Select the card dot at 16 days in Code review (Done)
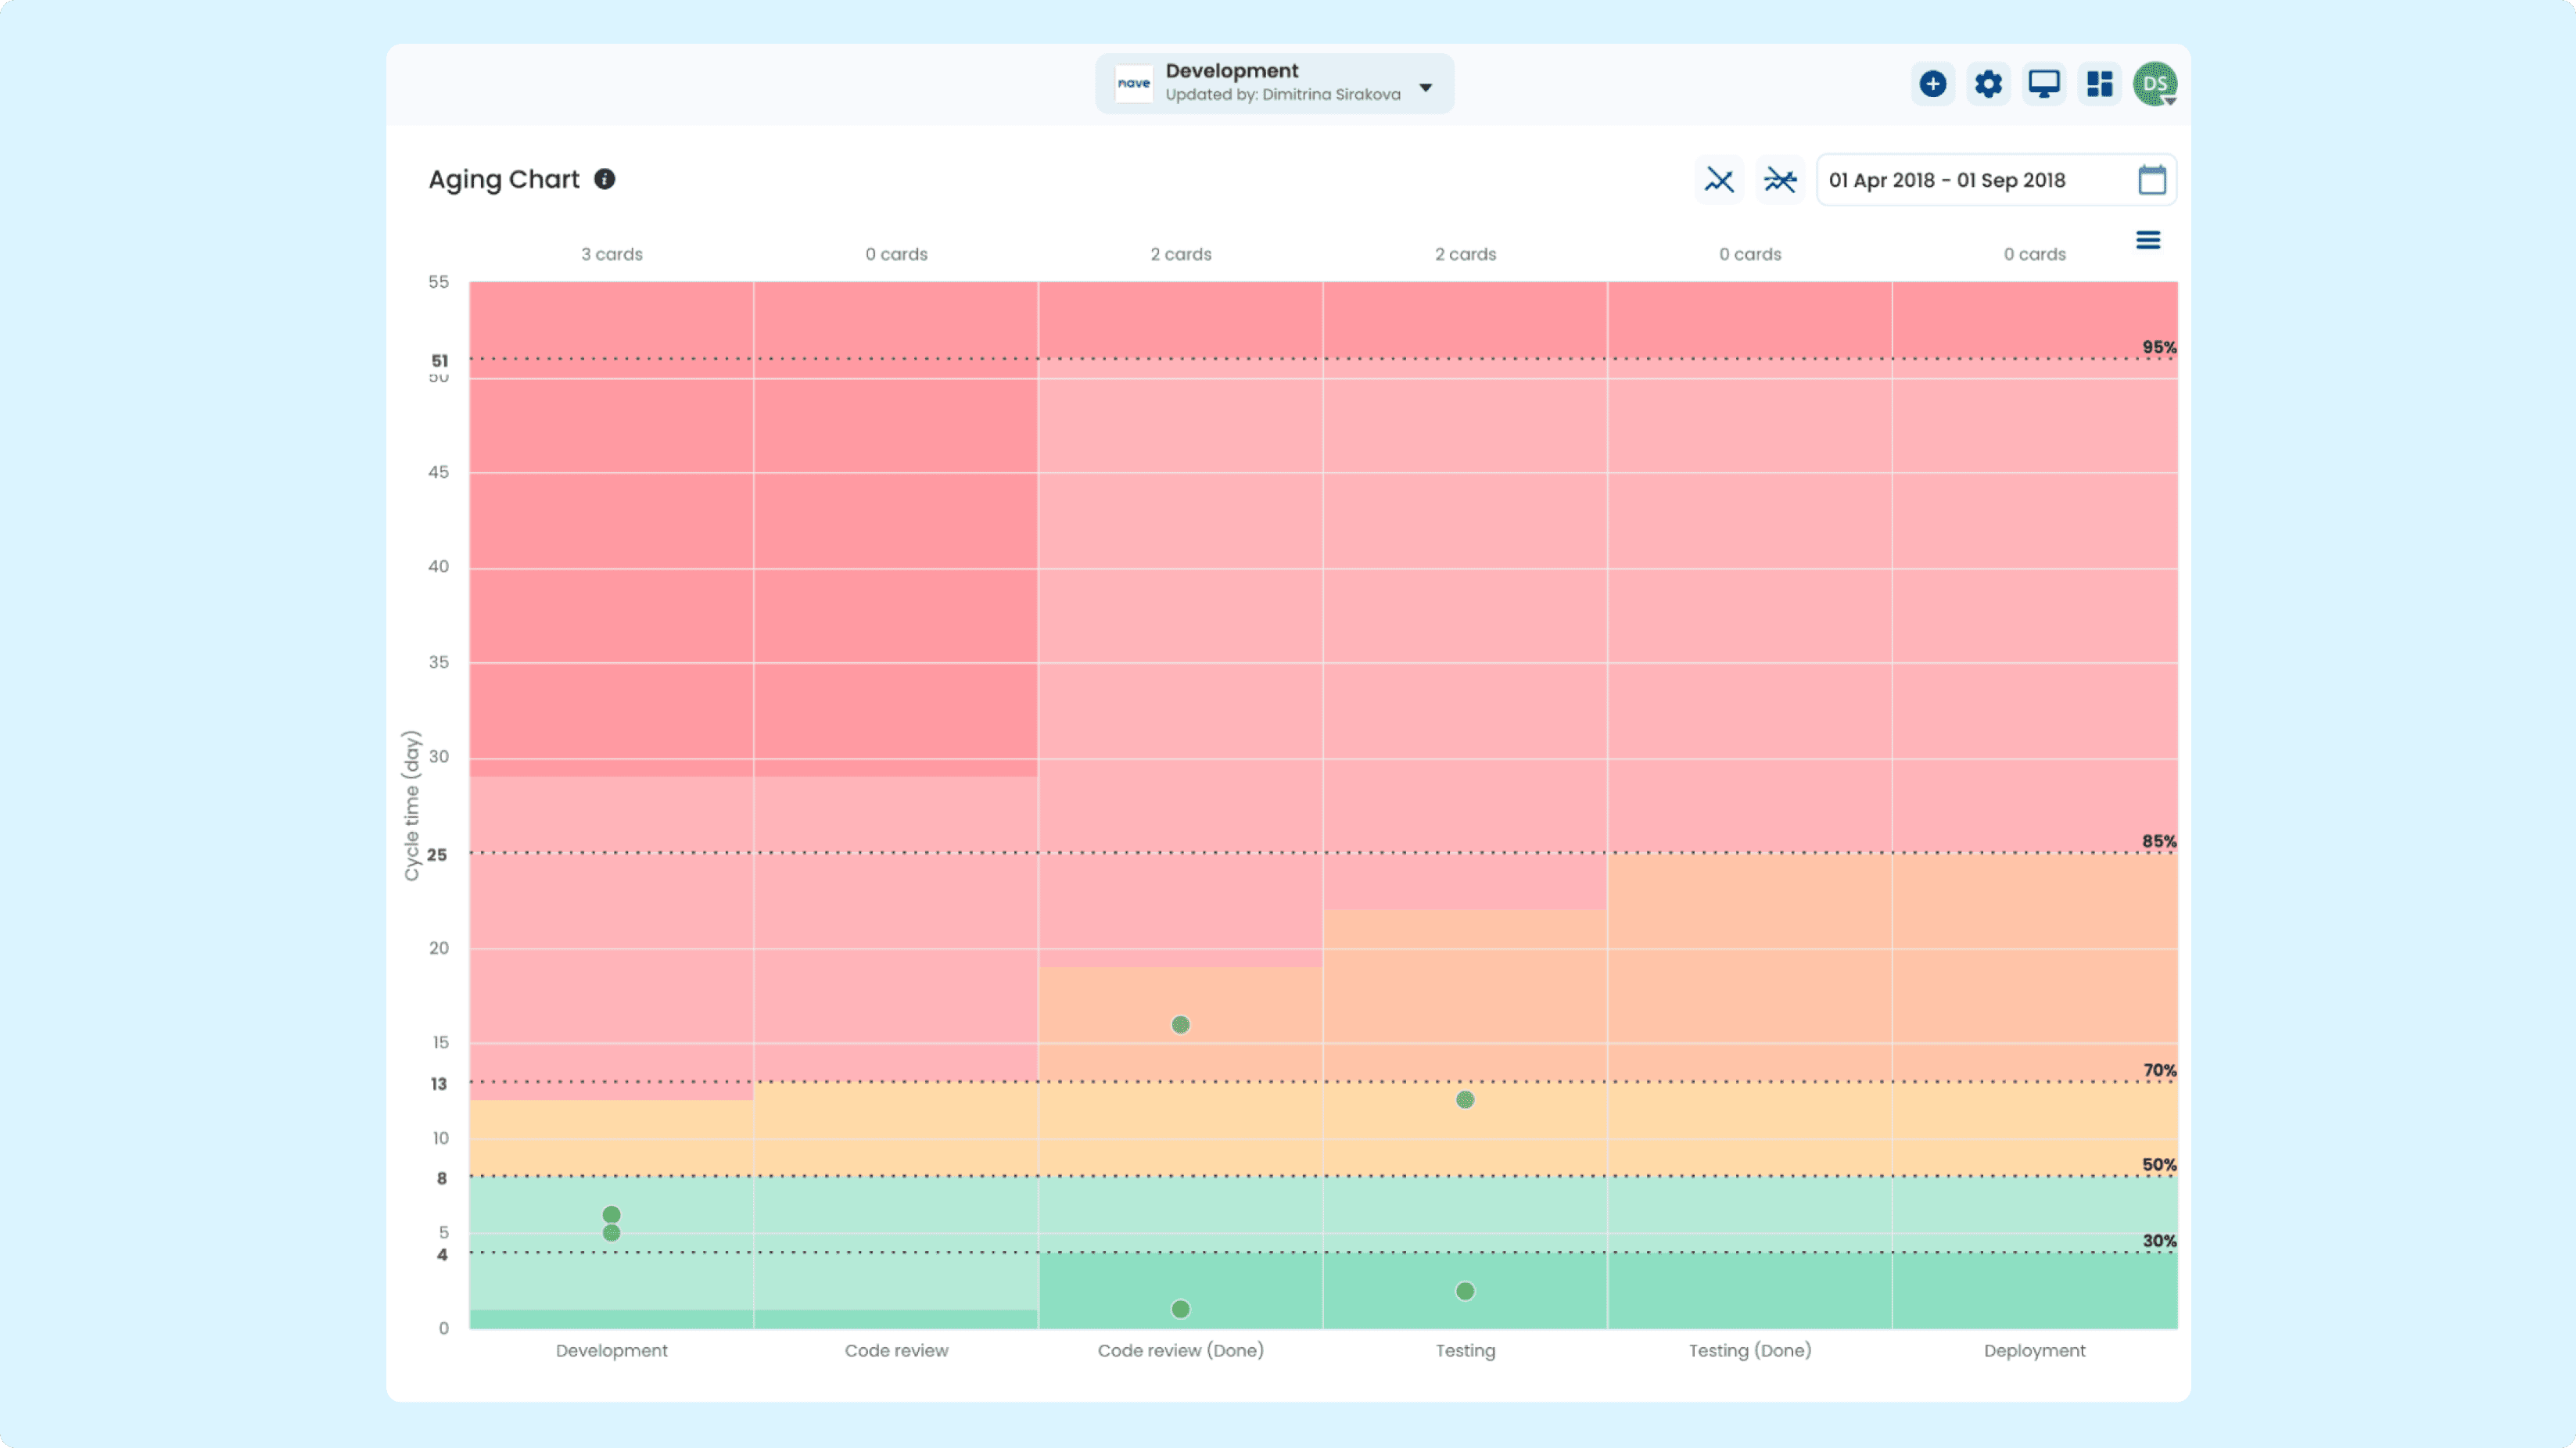This screenshot has width=2576, height=1448. (1180, 1025)
